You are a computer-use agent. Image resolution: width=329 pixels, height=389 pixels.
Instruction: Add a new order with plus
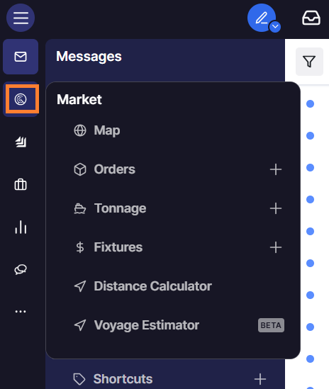coord(276,169)
